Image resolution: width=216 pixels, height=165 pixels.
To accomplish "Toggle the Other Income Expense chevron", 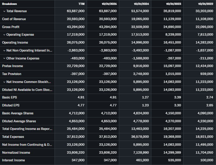I will pos(4,58).
